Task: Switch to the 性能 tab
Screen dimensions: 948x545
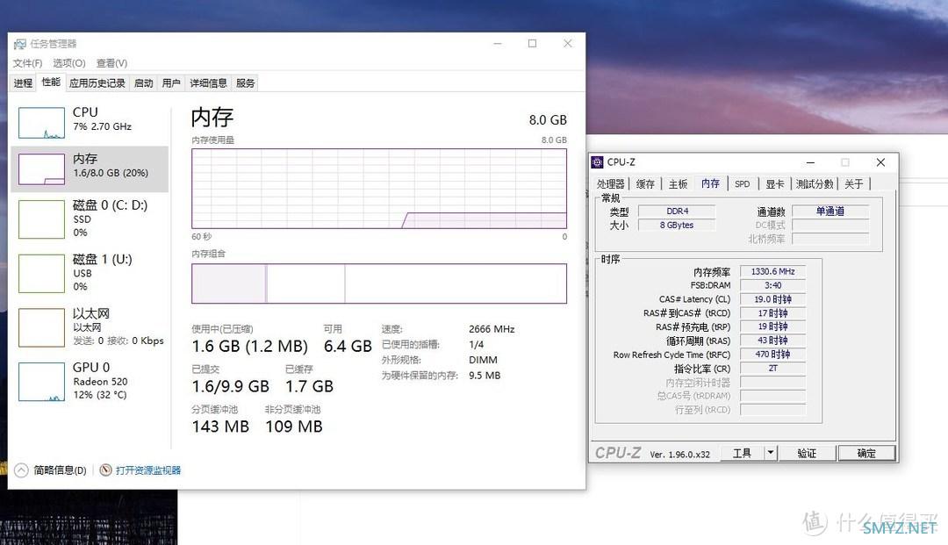Action: pyautogui.click(x=51, y=82)
